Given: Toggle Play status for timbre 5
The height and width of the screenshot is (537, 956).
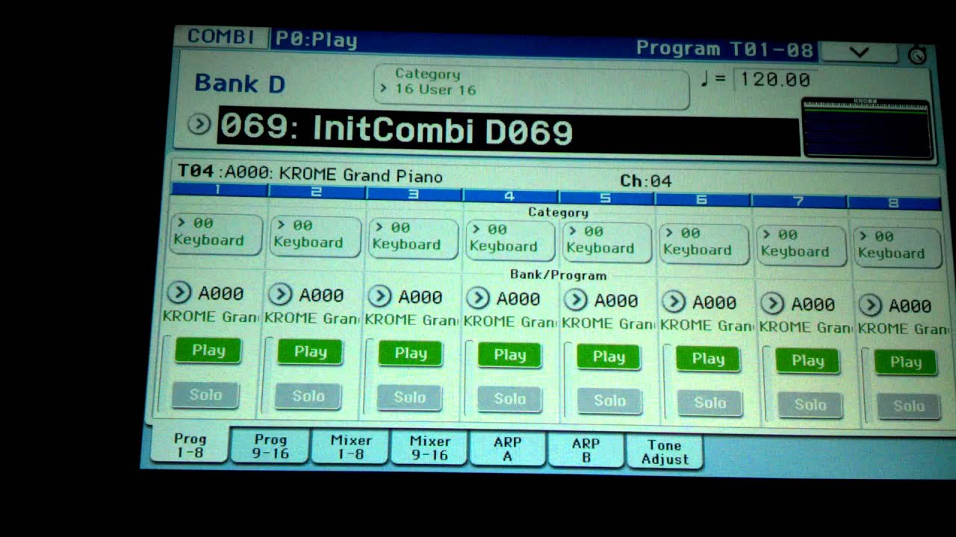Looking at the screenshot, I should coord(609,357).
